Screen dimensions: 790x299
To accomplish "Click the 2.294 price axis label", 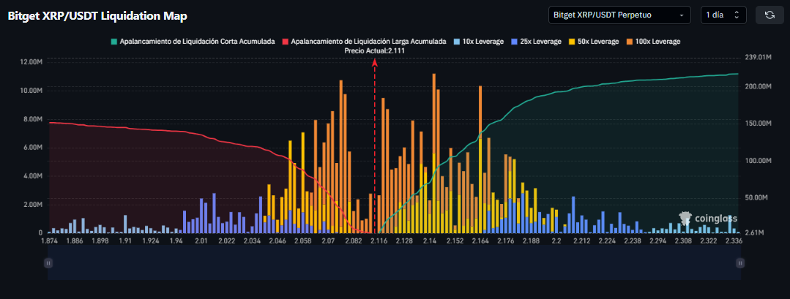I will pyautogui.click(x=658, y=241).
